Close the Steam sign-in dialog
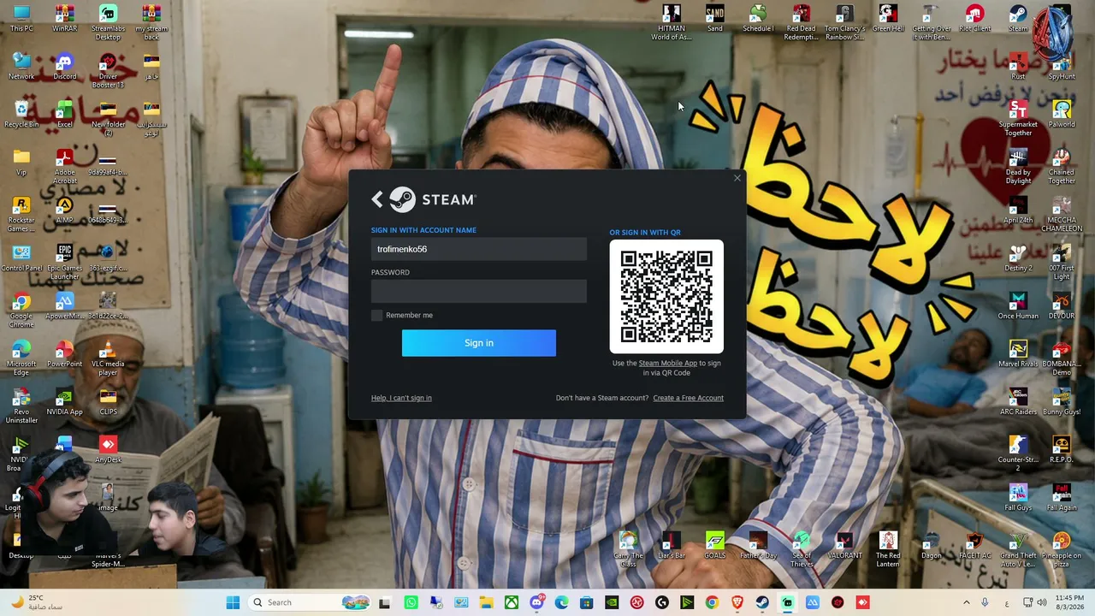1095x616 pixels. 737,178
